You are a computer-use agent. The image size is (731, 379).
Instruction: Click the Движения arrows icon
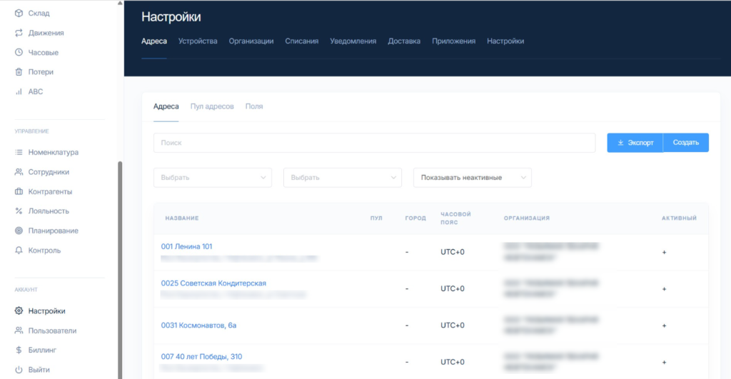tap(19, 33)
